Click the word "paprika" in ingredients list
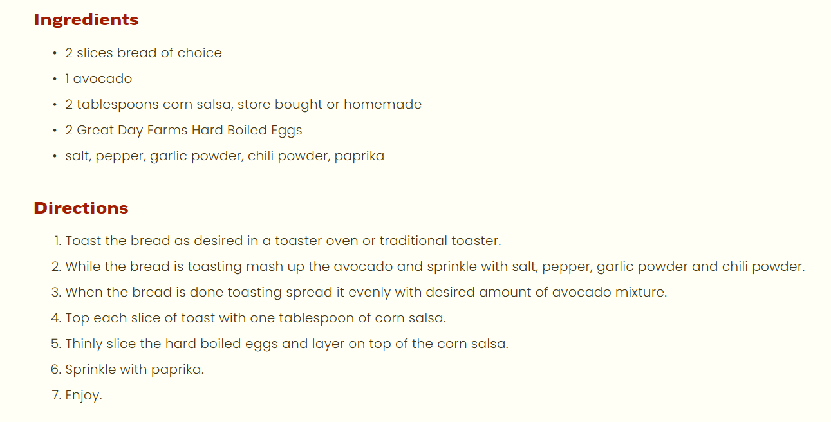Viewport: 831px width, 422px height. coord(359,156)
